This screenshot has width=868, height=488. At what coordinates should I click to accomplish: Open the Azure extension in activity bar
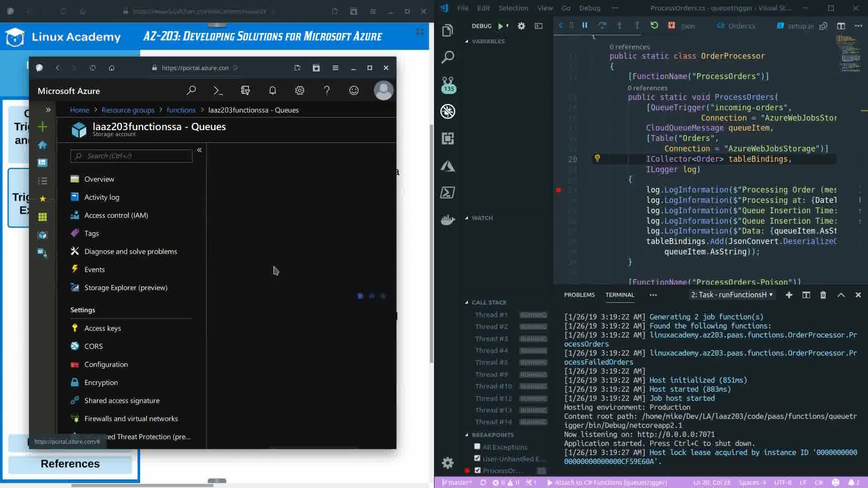(x=448, y=166)
